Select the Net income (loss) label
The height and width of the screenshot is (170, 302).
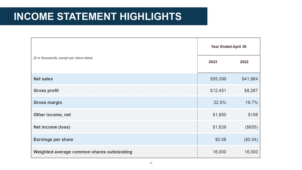(x=52, y=127)
